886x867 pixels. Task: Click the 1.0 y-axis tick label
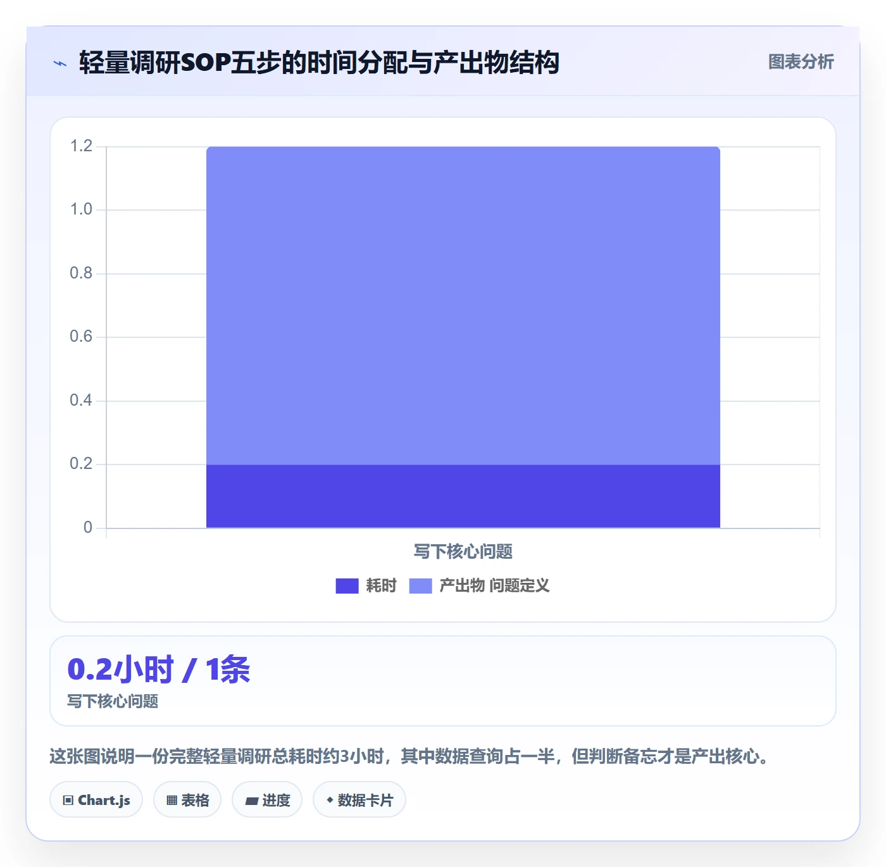click(x=81, y=209)
